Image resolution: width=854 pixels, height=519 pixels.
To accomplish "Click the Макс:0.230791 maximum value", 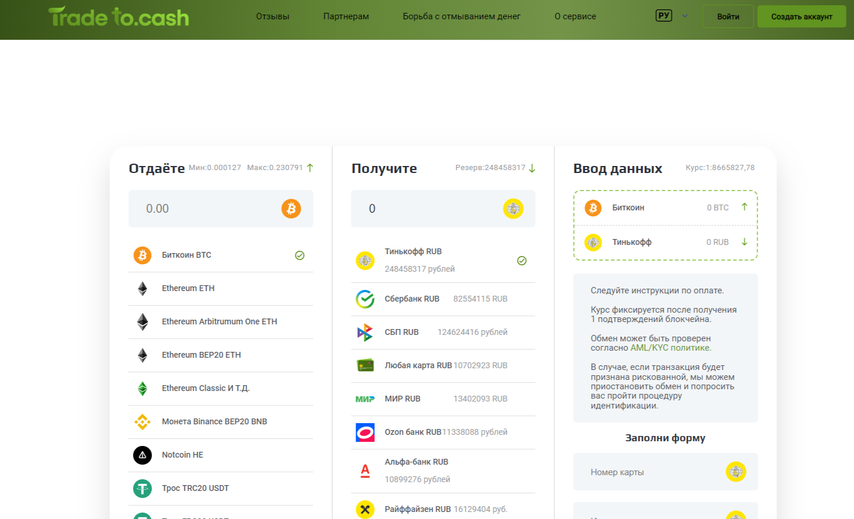I will tap(275, 168).
